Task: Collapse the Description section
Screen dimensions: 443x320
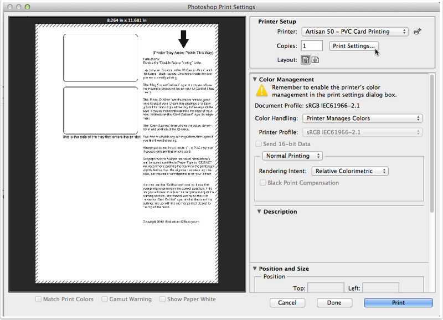Action: coord(259,211)
